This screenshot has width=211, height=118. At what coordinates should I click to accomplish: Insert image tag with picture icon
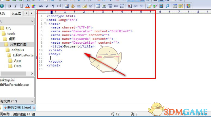point(67,6)
